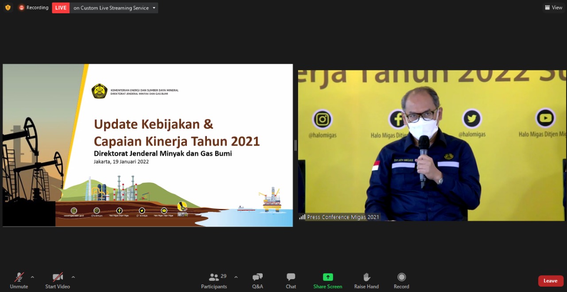
Task: Expand the Participants options chevron
Action: tap(236, 277)
